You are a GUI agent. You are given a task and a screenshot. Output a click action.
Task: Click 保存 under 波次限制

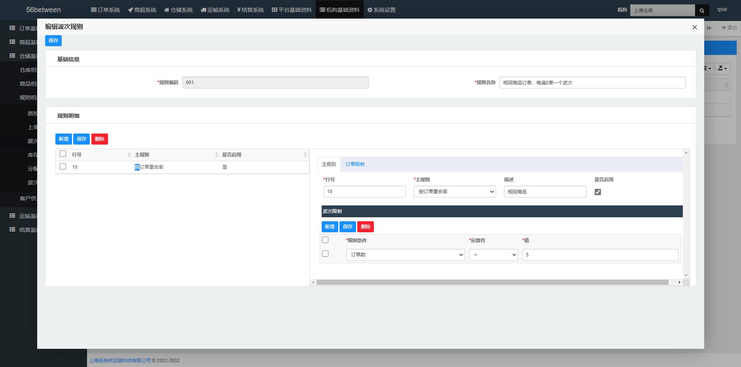pyautogui.click(x=348, y=227)
